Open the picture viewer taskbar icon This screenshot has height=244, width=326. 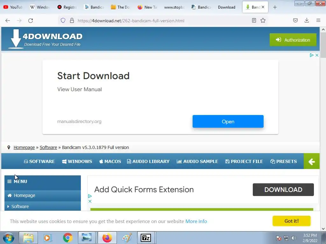click(87, 238)
